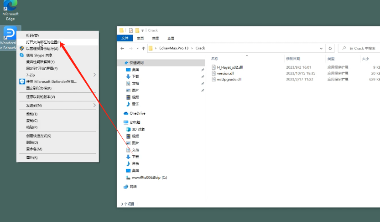Image resolution: width=380 pixels, height=222 pixels.
Task: Open 下载 under This PC
Action: point(135,157)
